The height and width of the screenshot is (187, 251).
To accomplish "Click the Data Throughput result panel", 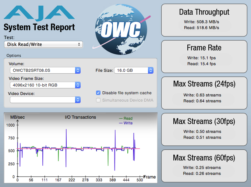I will 204,20.
